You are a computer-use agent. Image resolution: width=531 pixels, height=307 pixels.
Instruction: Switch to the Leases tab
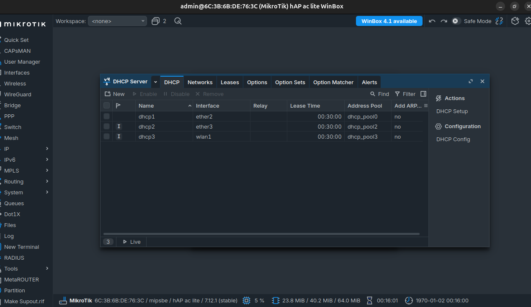click(230, 82)
